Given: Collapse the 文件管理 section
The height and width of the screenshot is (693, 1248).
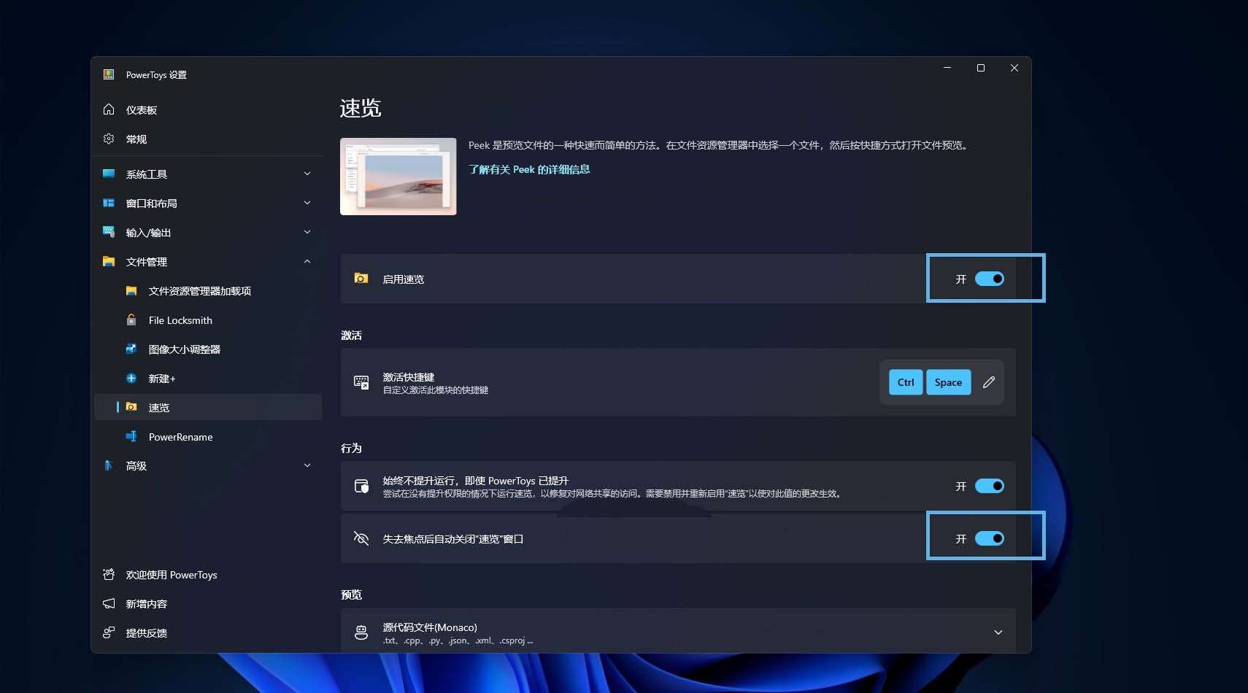Looking at the screenshot, I should pos(307,261).
